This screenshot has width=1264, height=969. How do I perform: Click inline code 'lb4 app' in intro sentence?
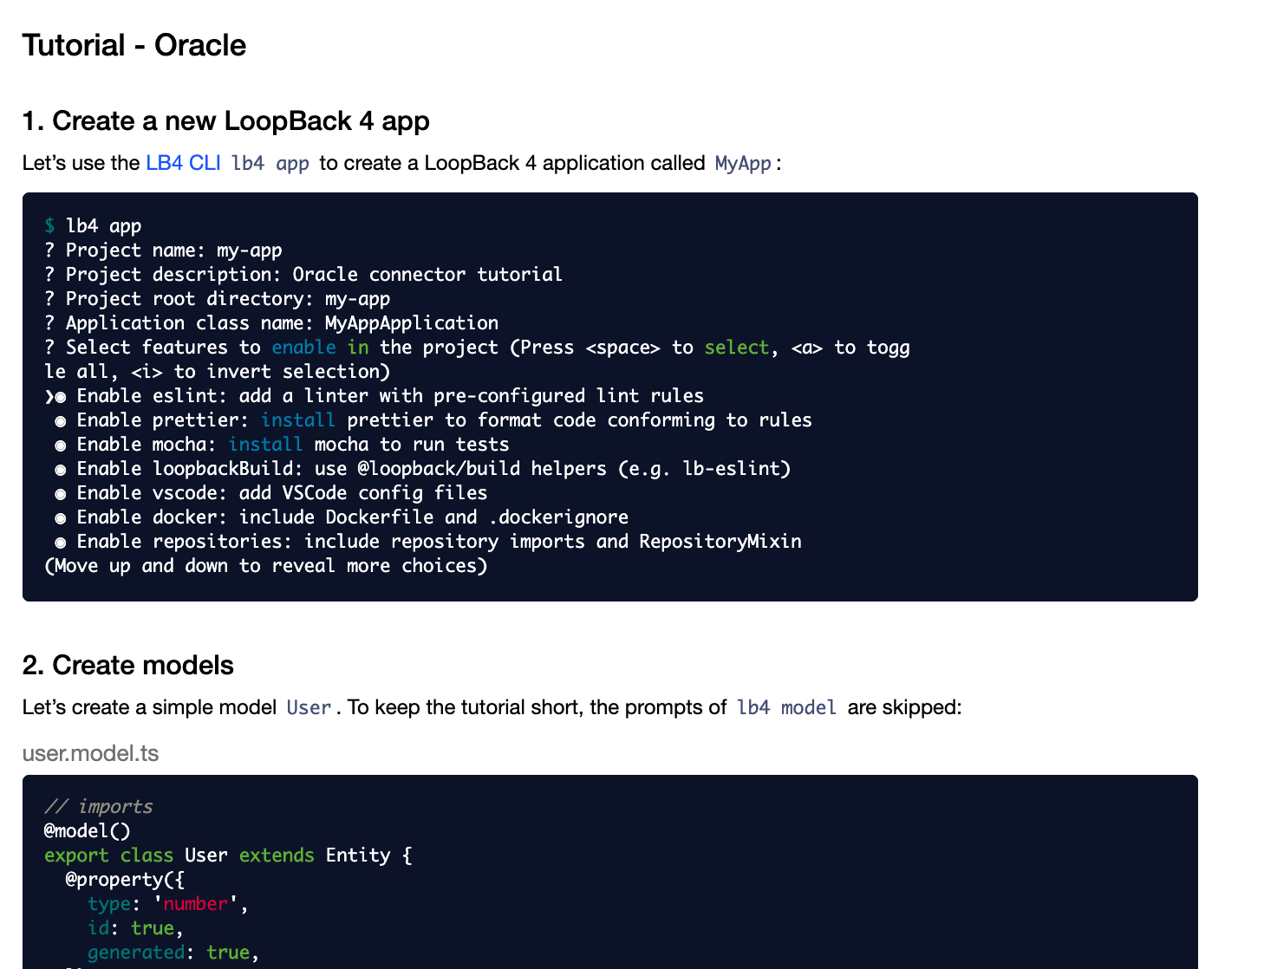[x=270, y=163]
